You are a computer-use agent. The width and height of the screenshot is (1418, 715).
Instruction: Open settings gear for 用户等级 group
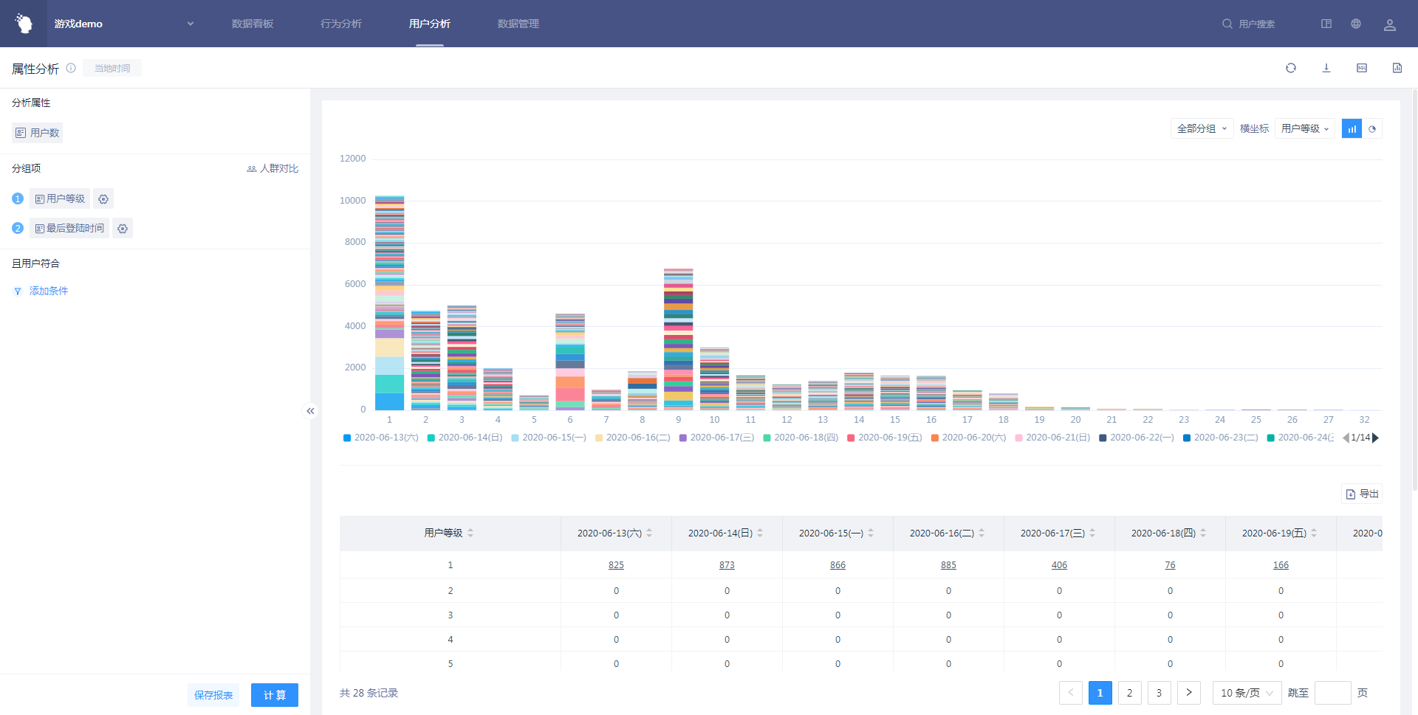[x=103, y=199]
